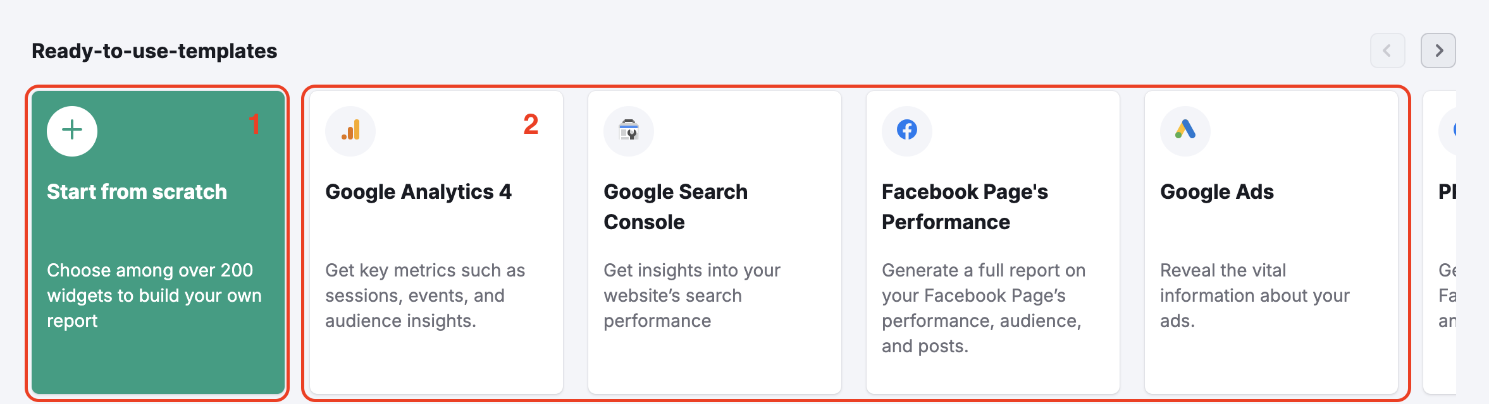Screen dimensions: 1489x404
Task: Click the Search Console search performance description
Action: (691, 295)
